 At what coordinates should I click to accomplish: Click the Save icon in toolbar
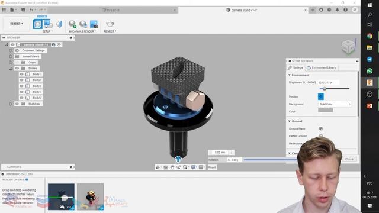click(23, 9)
